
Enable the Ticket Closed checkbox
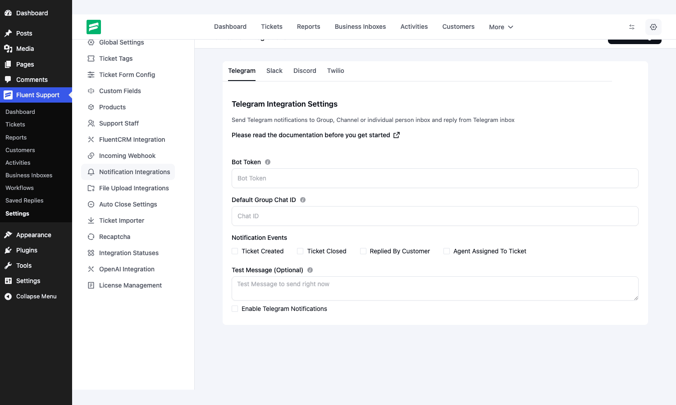[300, 251]
